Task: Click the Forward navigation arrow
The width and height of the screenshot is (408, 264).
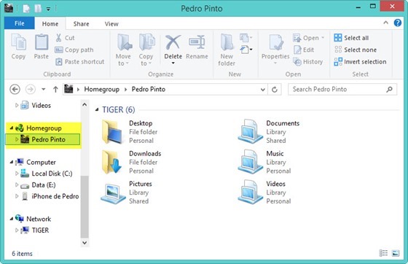Action: [30, 89]
